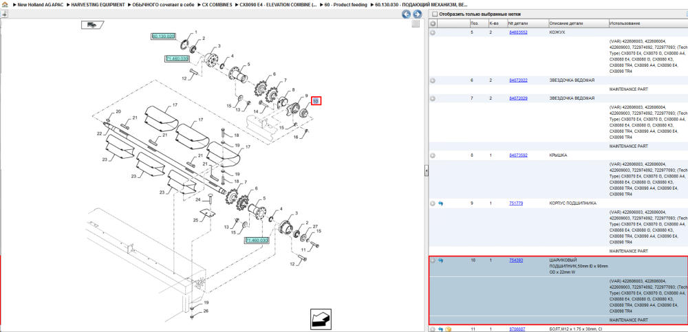Open part number link 84072029
The image size is (688, 332).
(518, 98)
